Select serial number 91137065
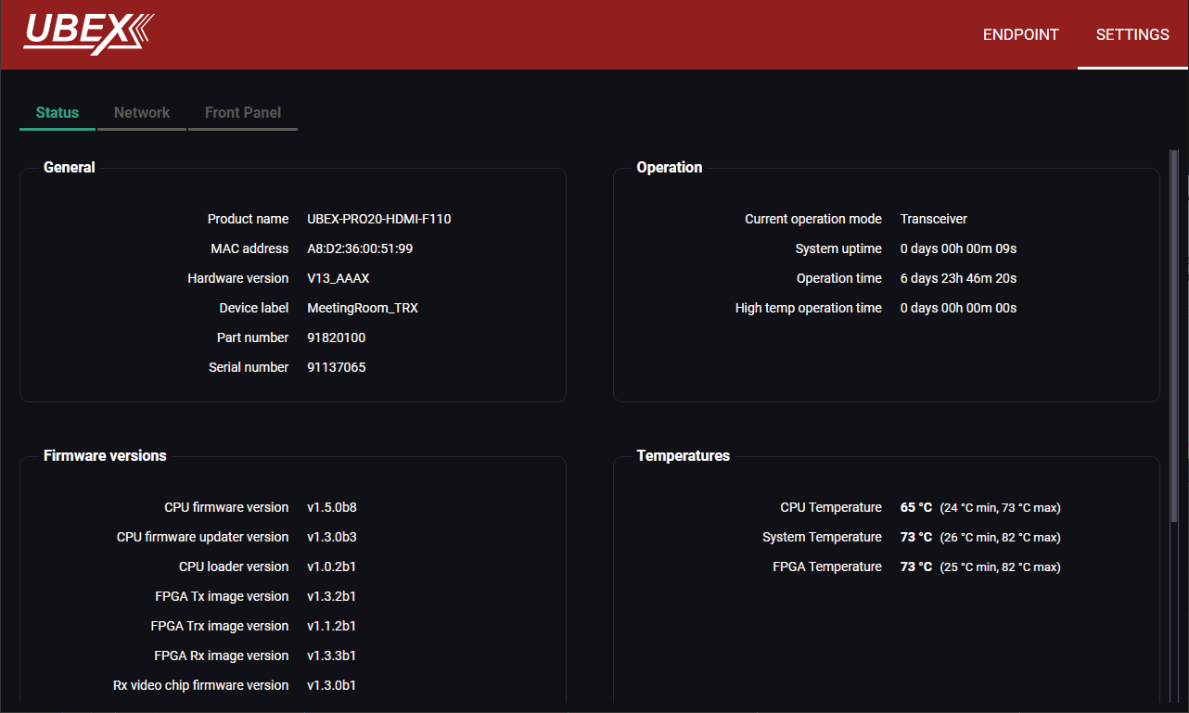Viewport: 1189px width, 713px height. tap(337, 367)
